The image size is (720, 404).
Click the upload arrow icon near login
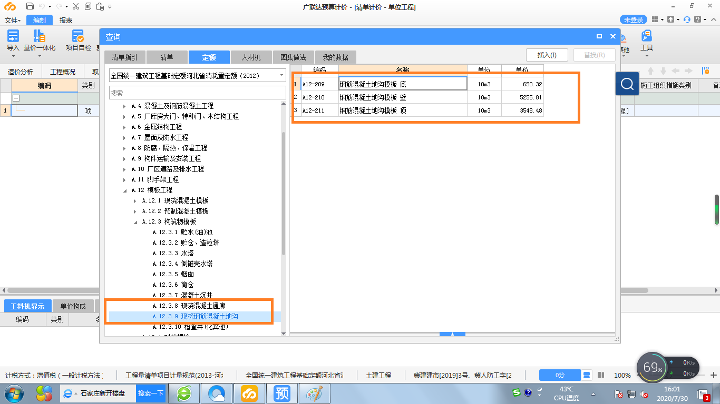[x=670, y=19]
